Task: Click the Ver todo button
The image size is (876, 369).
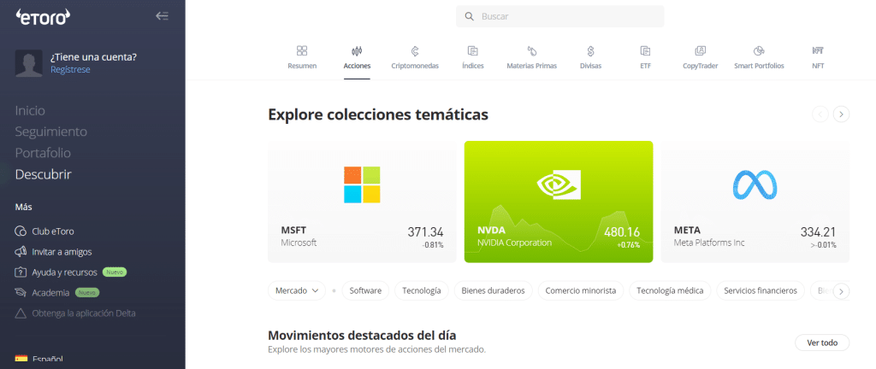Action: coord(822,343)
